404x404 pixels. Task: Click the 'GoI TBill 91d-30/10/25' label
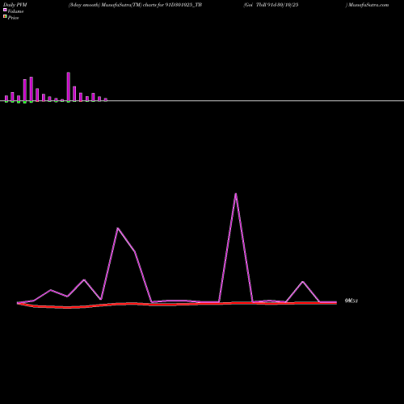271,5
